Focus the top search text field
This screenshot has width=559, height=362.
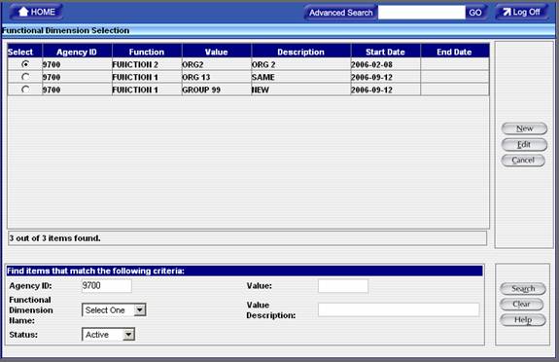point(421,13)
